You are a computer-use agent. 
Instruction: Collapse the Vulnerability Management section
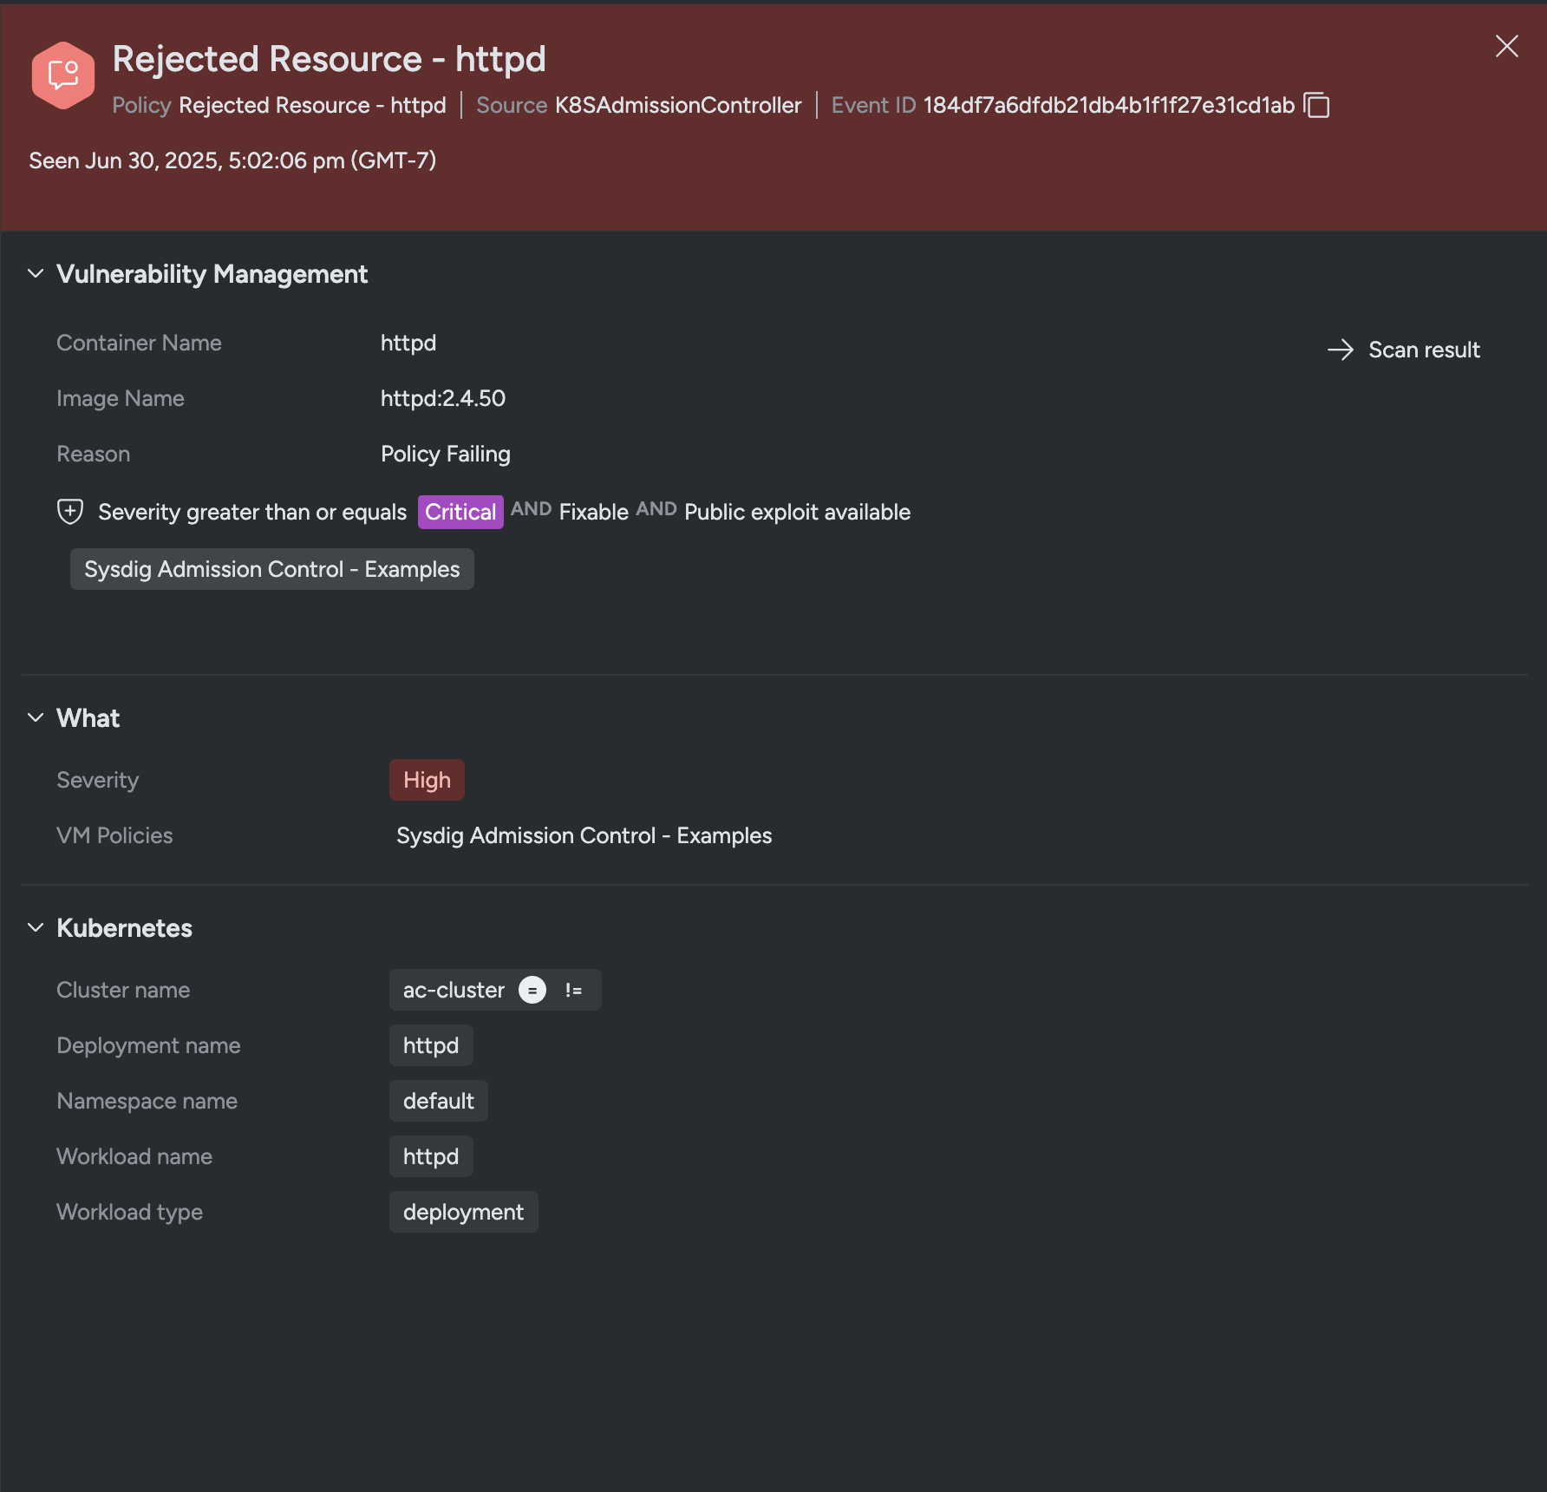(36, 273)
